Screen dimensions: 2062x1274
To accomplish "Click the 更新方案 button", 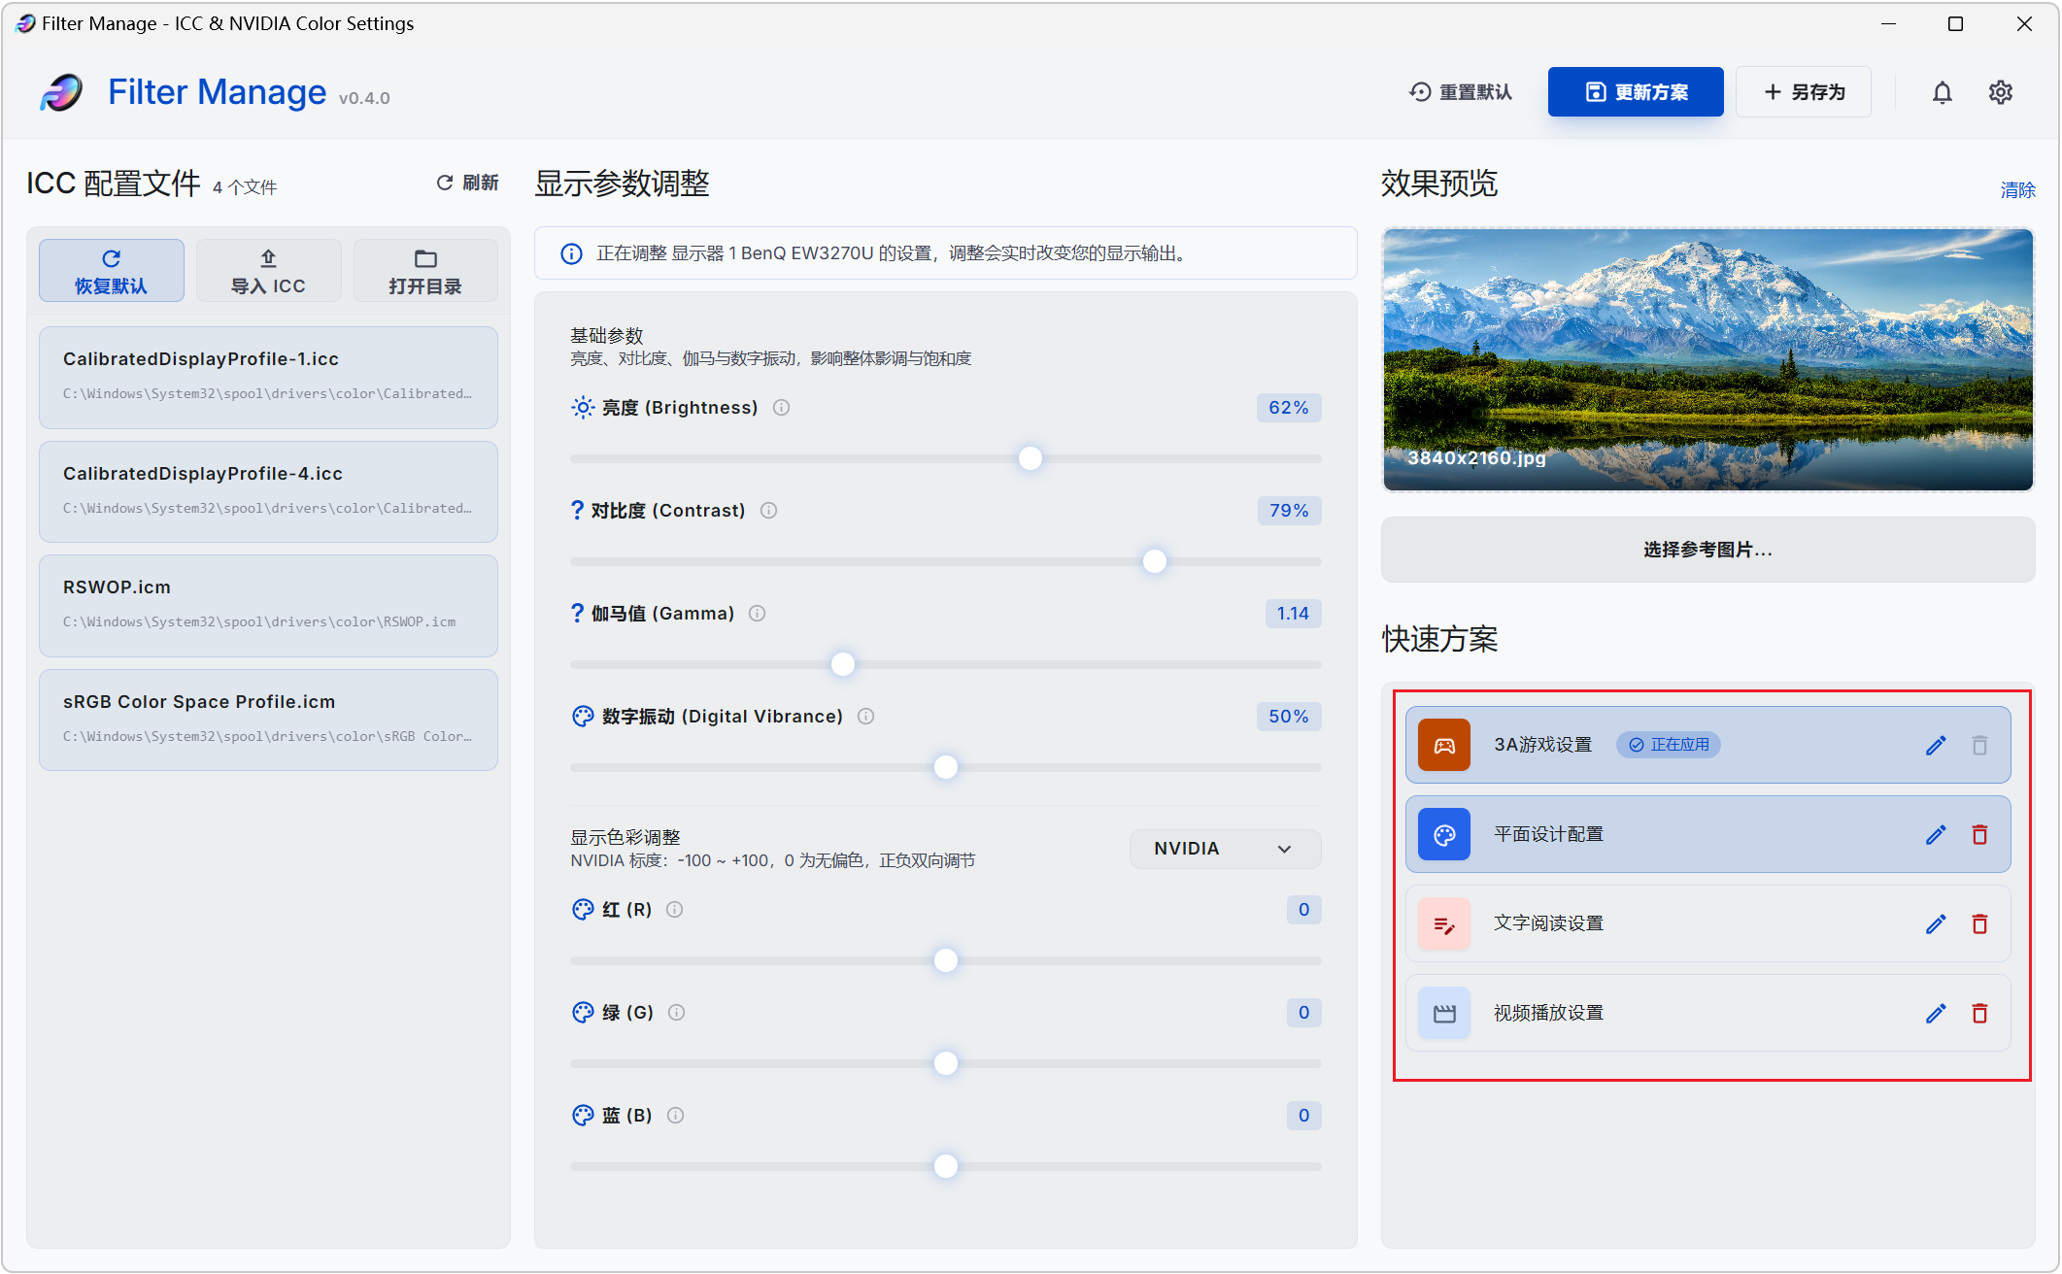I will [x=1636, y=92].
